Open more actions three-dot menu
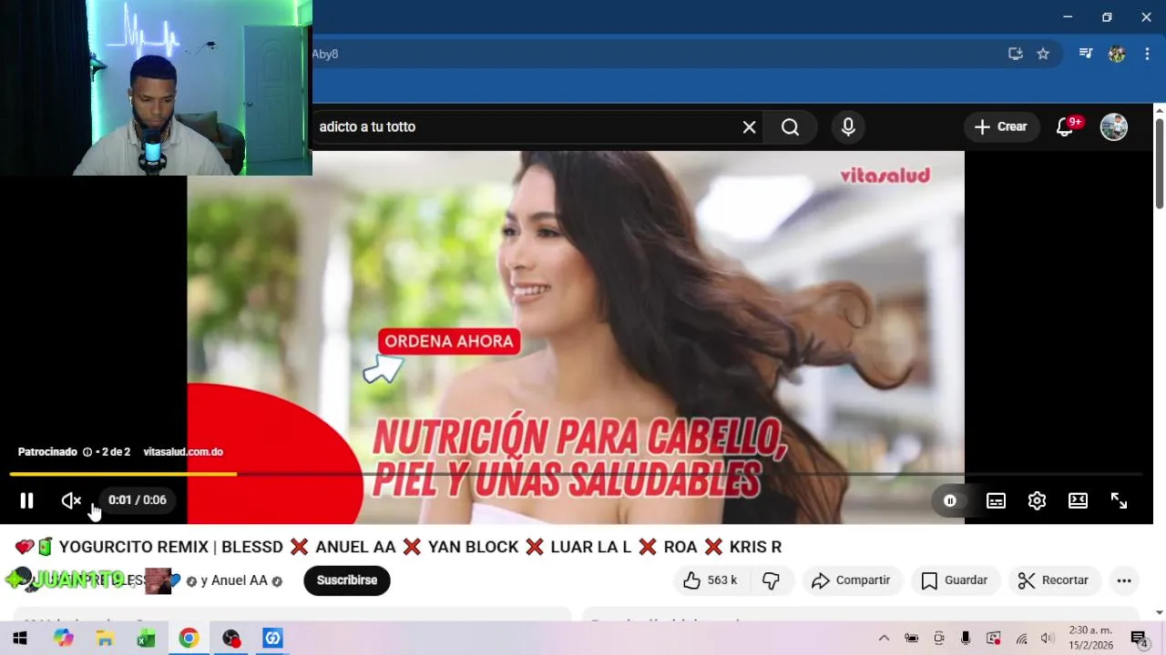 click(x=1124, y=580)
